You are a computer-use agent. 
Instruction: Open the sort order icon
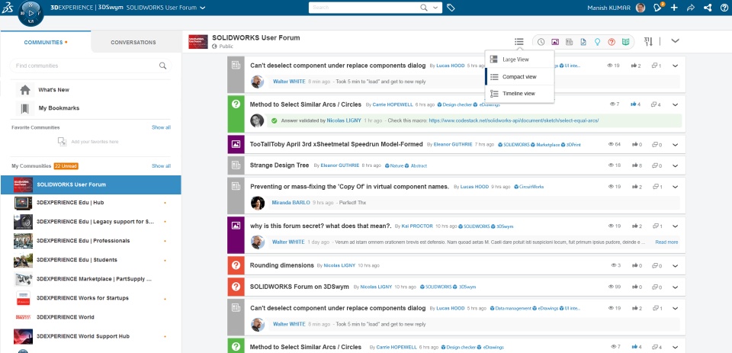click(x=648, y=42)
